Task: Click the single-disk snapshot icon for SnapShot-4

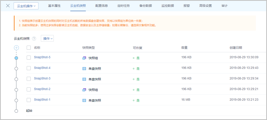Action: 84,69
